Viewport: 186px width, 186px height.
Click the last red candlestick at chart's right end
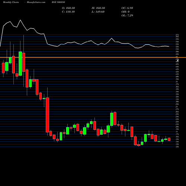pyautogui.click(x=169, y=139)
